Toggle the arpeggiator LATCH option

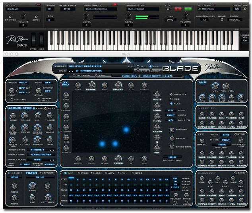coord(186,202)
